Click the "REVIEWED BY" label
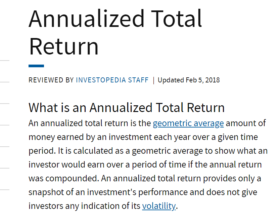This screenshot has width=280, height=220. [51, 80]
